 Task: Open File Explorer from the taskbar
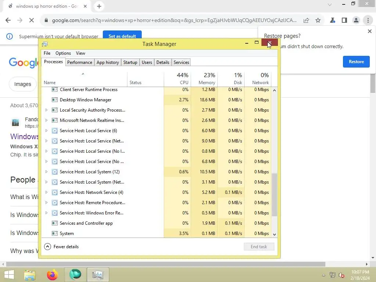coord(30,275)
